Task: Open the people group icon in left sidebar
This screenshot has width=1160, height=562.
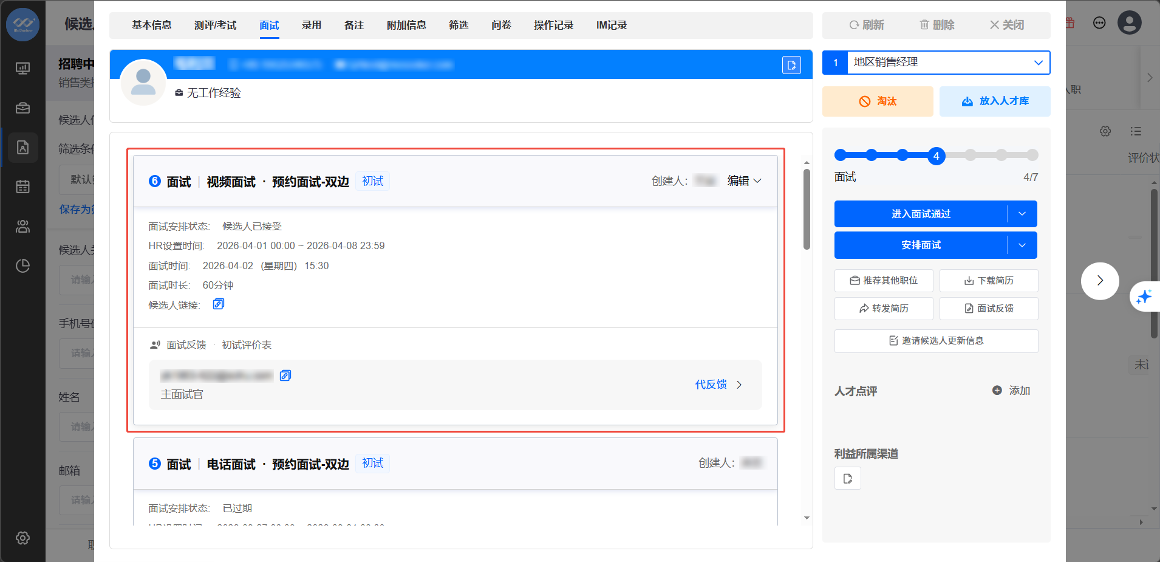Action: (x=22, y=227)
